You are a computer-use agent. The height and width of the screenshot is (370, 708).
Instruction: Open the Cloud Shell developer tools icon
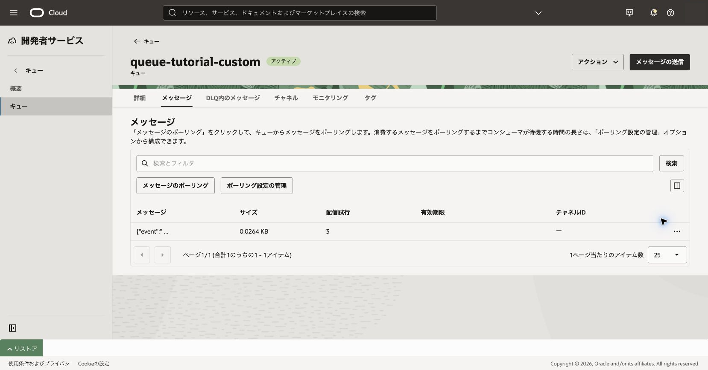[x=629, y=13]
